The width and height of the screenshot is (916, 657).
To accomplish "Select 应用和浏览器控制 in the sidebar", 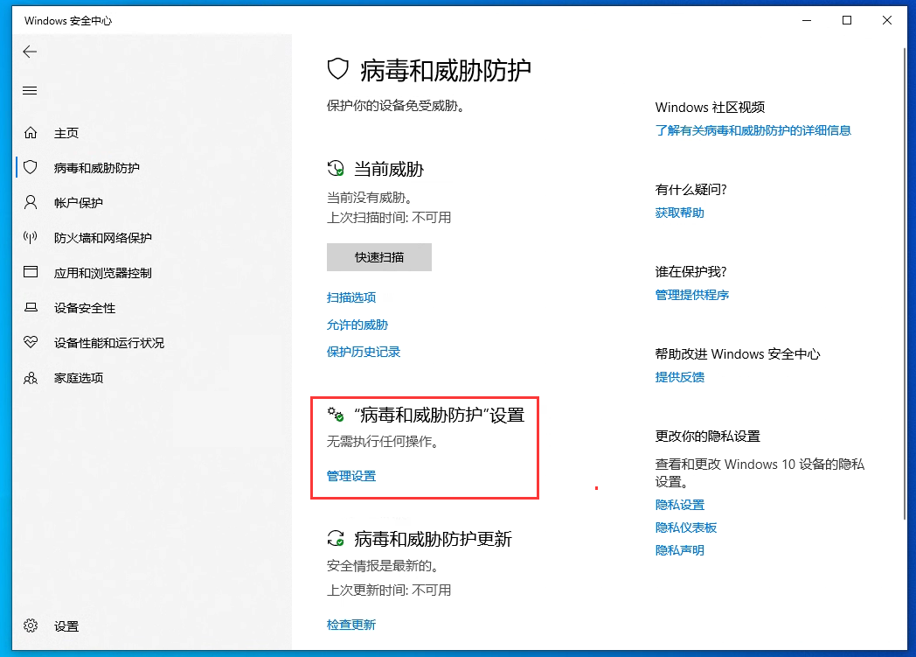I will [103, 273].
